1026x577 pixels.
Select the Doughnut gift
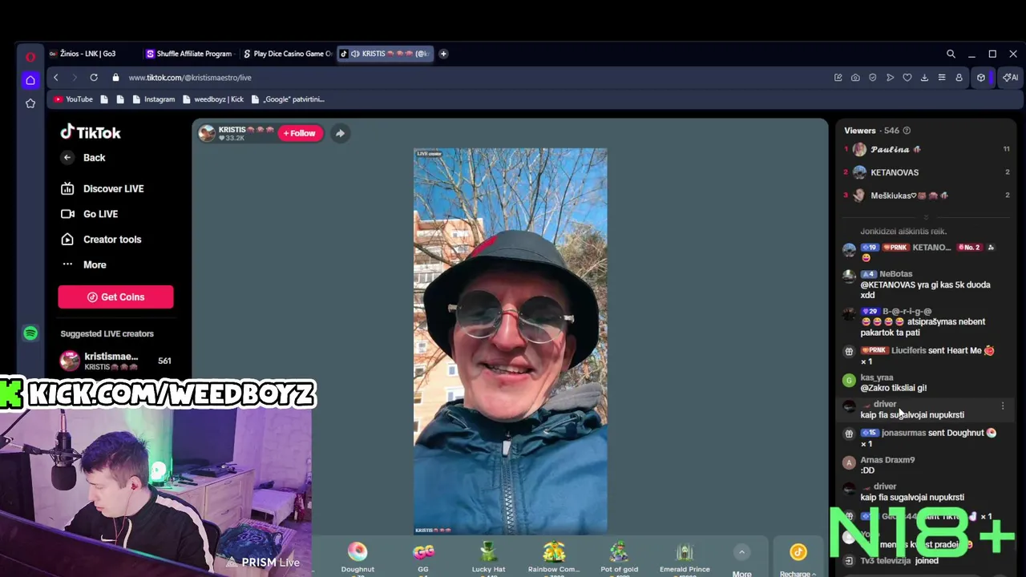coord(357,558)
